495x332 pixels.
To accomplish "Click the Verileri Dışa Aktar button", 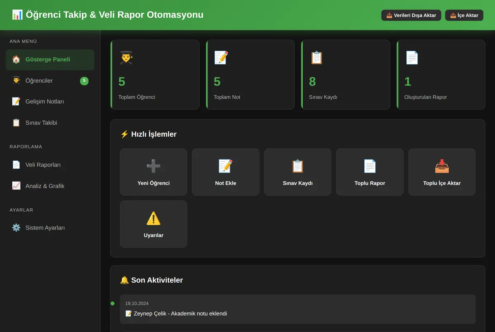I will click(x=411, y=15).
